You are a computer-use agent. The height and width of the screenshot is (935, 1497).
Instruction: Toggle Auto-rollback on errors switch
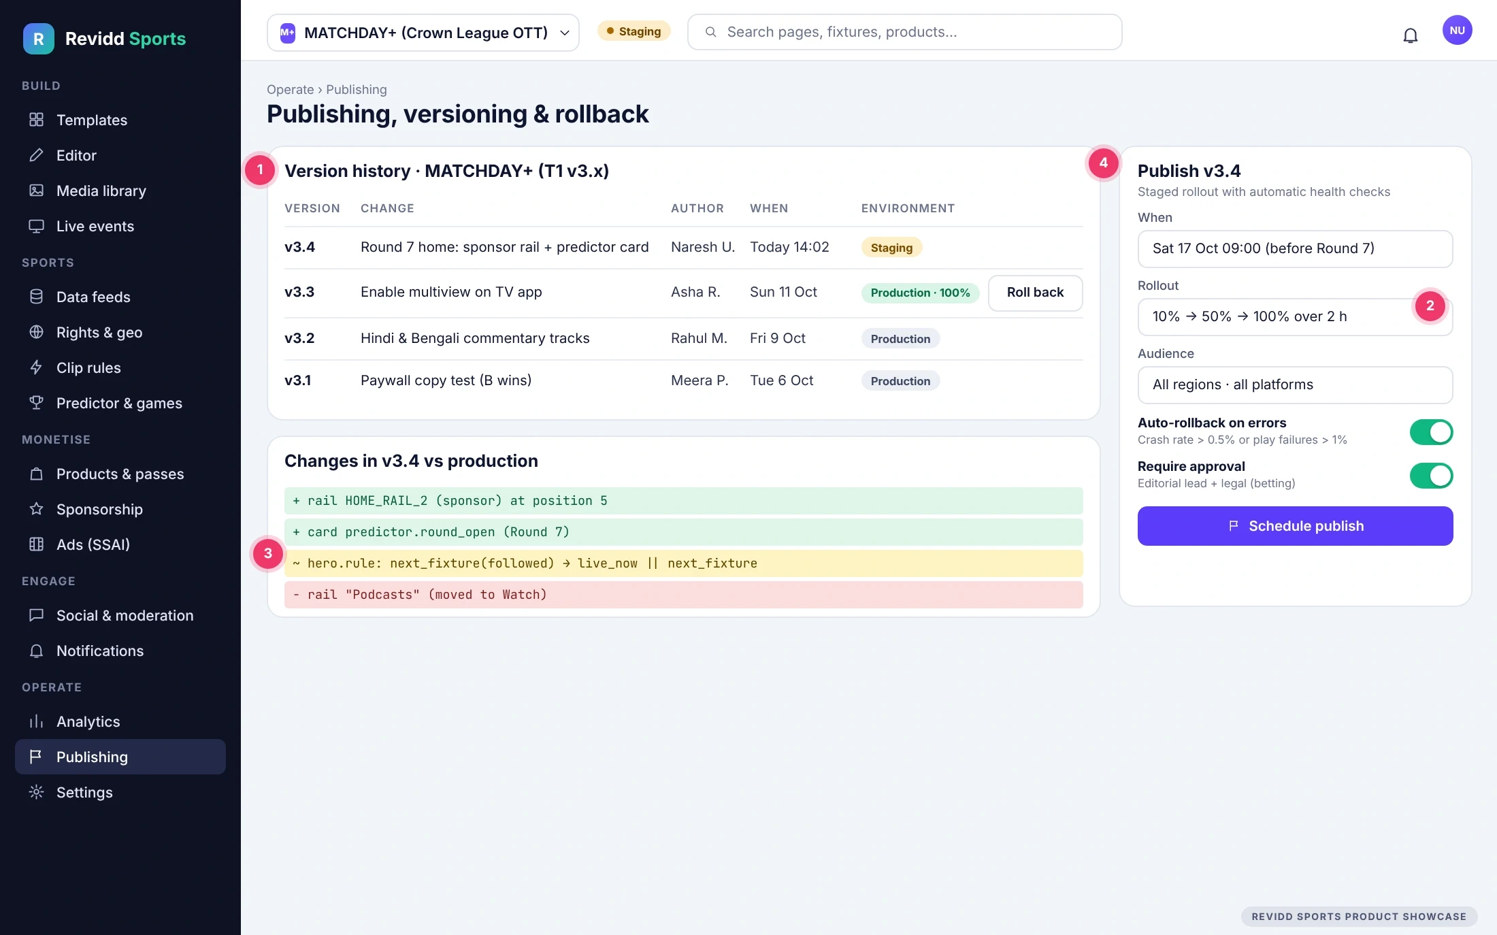pyautogui.click(x=1431, y=432)
